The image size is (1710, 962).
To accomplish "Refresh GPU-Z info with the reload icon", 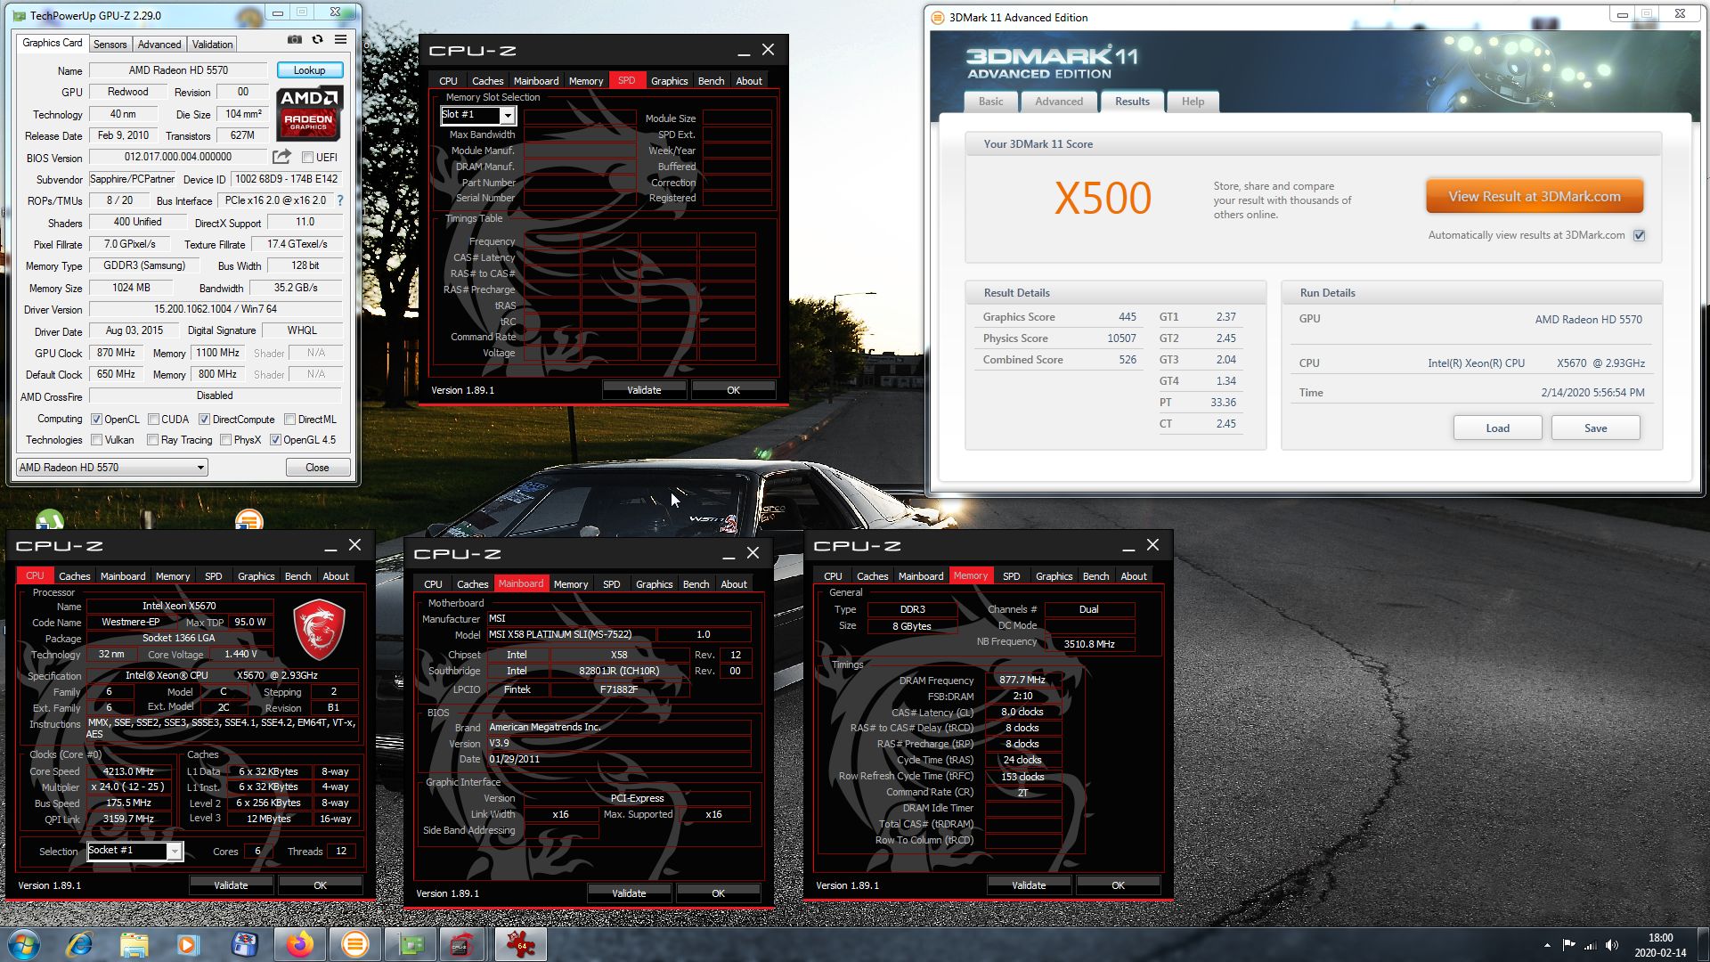I will pos(318,40).
